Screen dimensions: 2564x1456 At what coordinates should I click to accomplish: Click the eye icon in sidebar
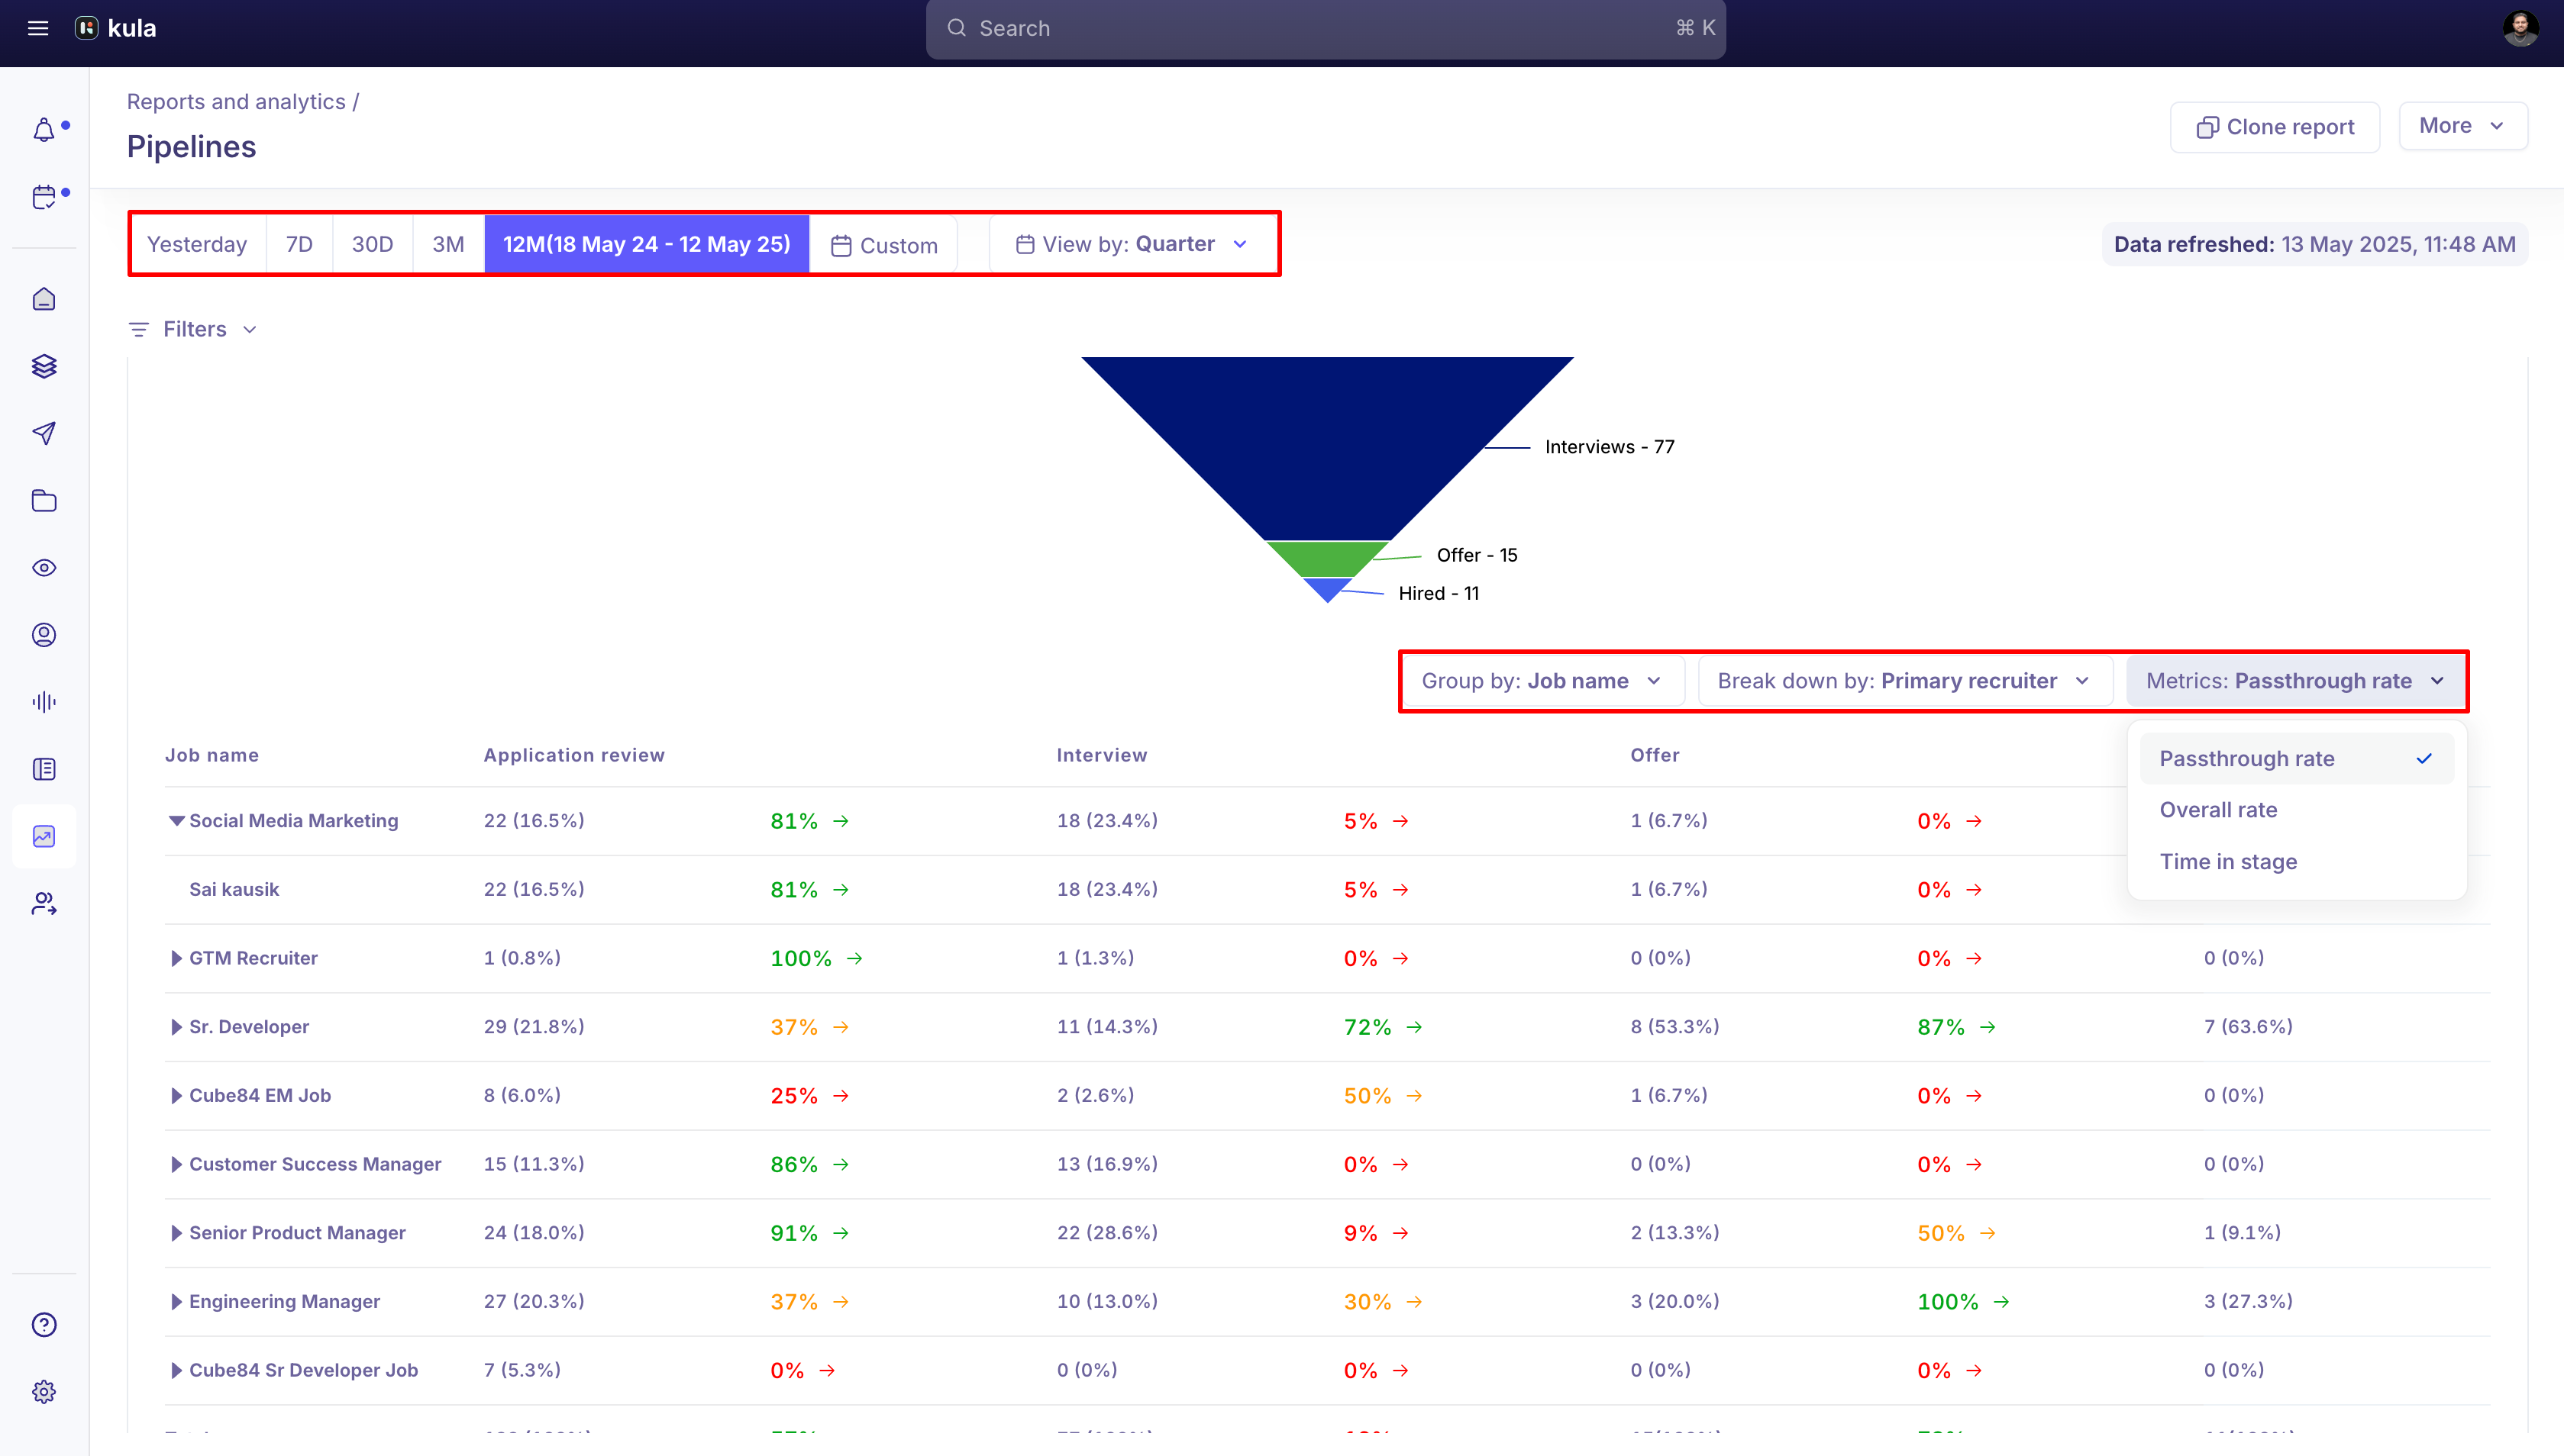coord(44,568)
